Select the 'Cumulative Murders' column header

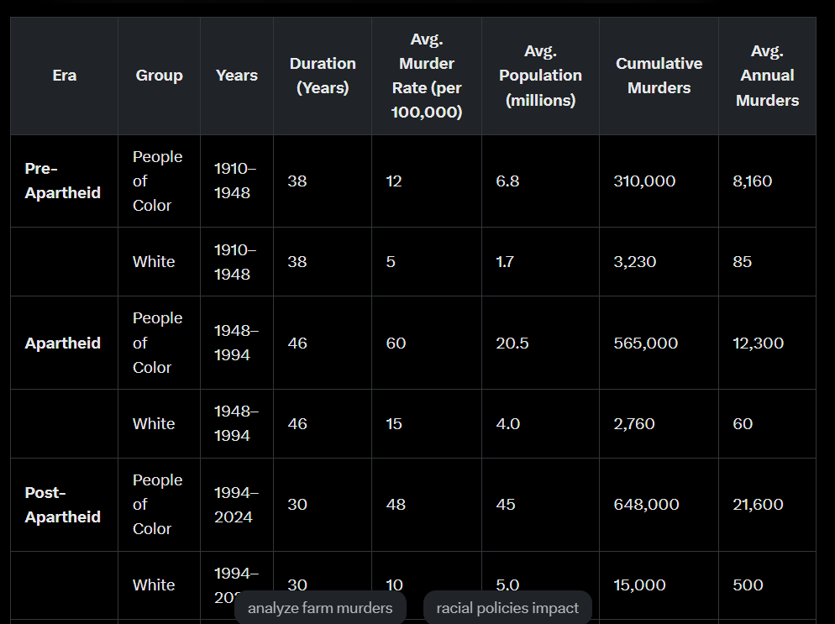(x=659, y=76)
